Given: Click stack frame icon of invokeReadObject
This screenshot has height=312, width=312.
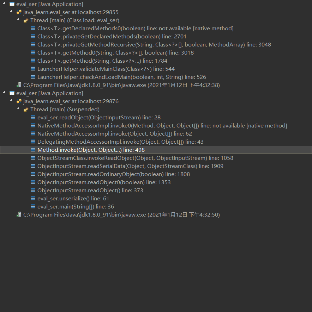Looking at the screenshot, I should pyautogui.click(x=33, y=158).
